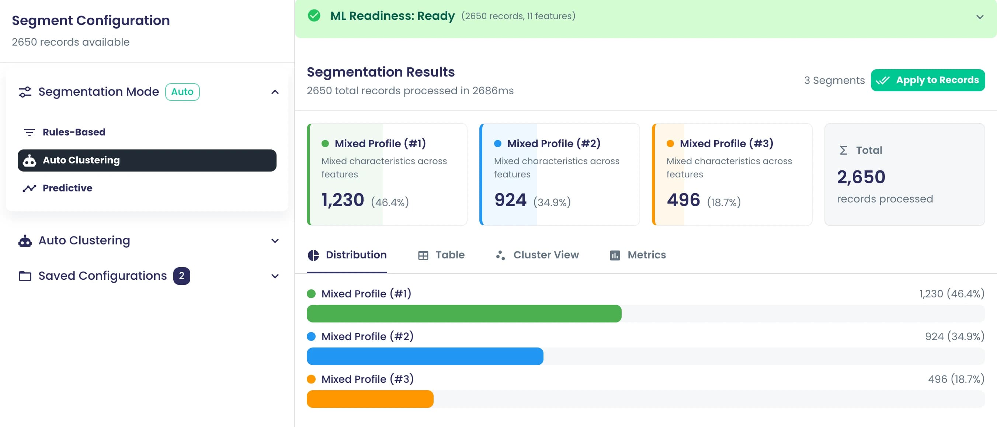This screenshot has width=997, height=427.
Task: Click the Metrics bar chart icon
Action: point(615,255)
